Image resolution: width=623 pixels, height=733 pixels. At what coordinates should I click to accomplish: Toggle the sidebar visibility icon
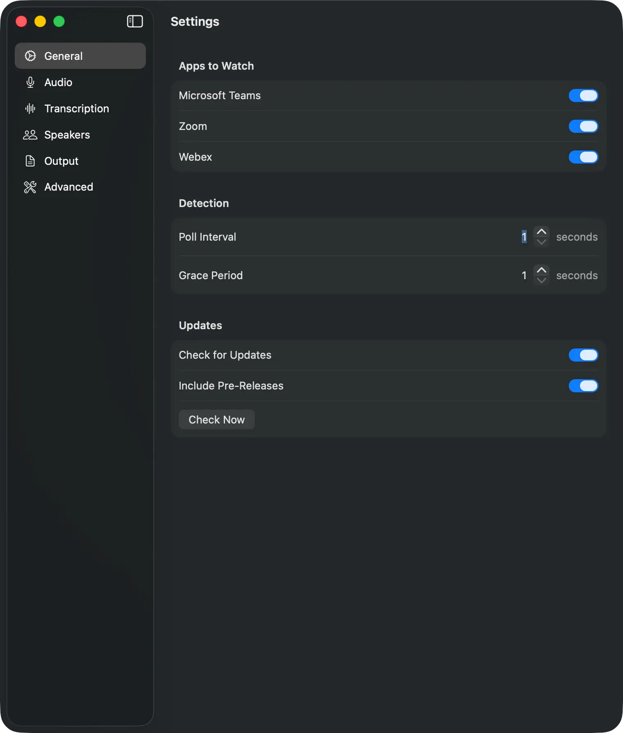pyautogui.click(x=135, y=21)
